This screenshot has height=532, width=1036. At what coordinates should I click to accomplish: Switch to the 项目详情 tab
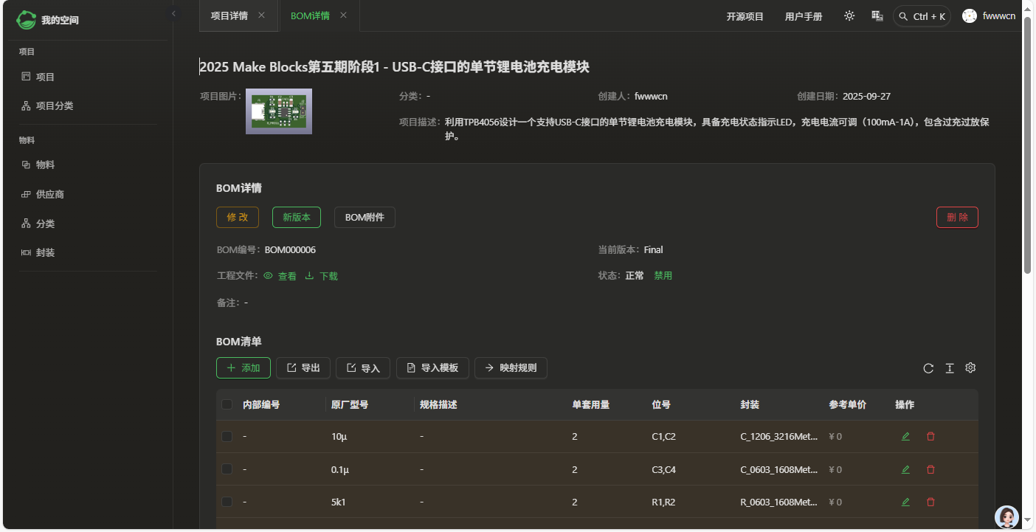pyautogui.click(x=229, y=16)
